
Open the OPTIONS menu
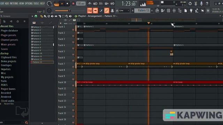[29, 3]
